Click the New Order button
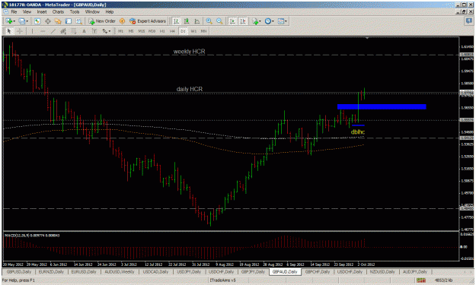The height and width of the screenshot is (285, 476). (102, 21)
